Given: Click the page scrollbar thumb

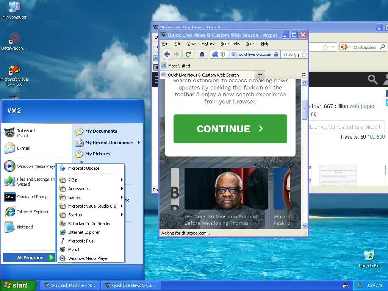Looking at the screenshot, I should point(304,110).
